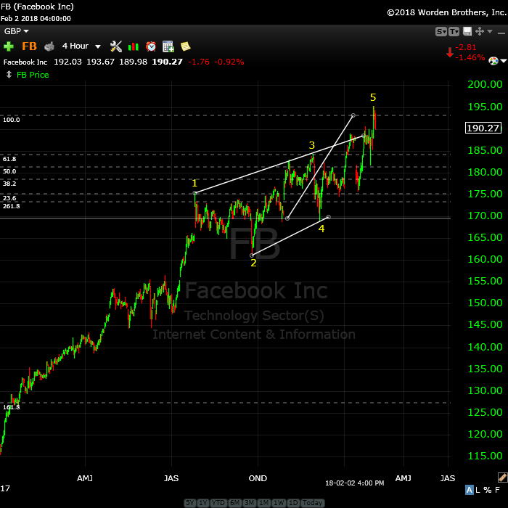
Task: Select the 5Y time range tab
Action: click(x=190, y=503)
